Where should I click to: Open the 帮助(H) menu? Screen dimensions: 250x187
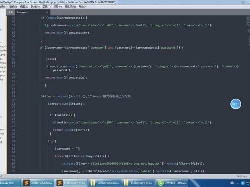83,7
